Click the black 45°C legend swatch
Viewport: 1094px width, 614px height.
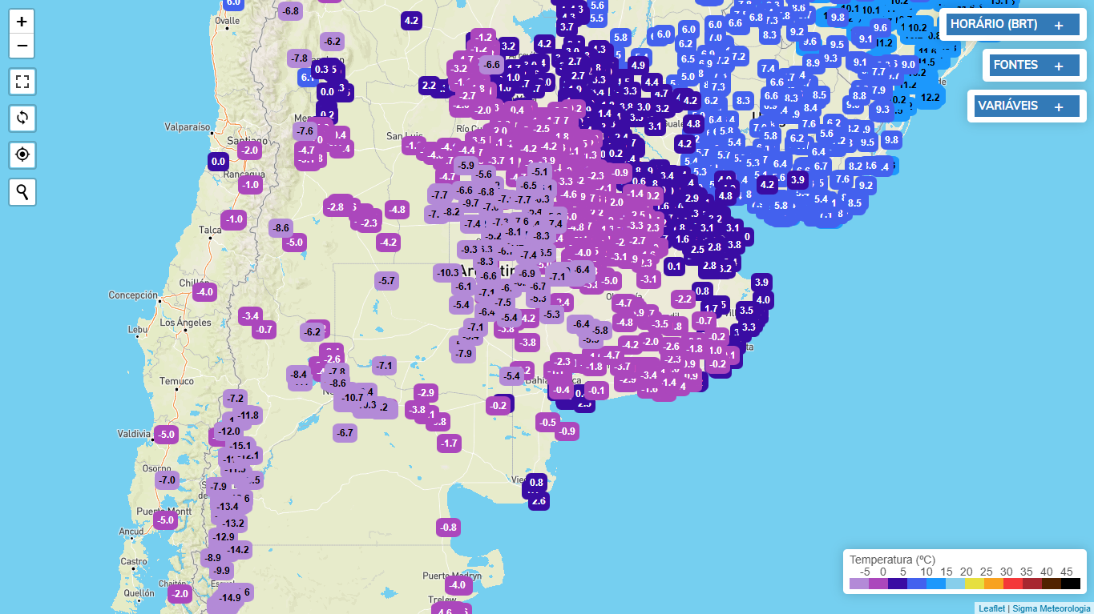coord(1070,584)
